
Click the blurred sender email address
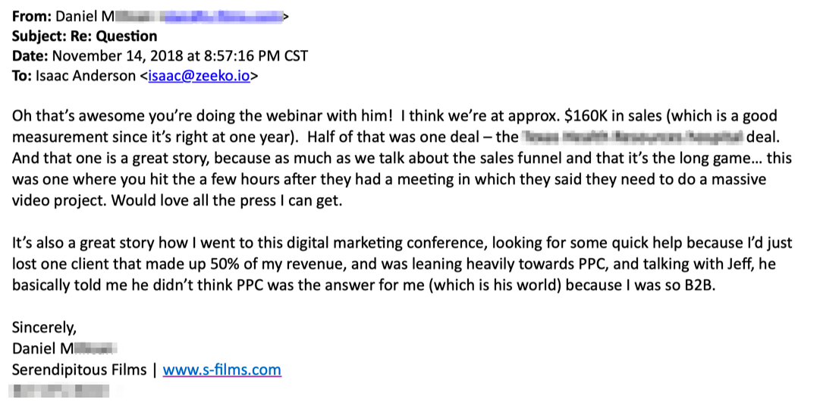click(222, 17)
